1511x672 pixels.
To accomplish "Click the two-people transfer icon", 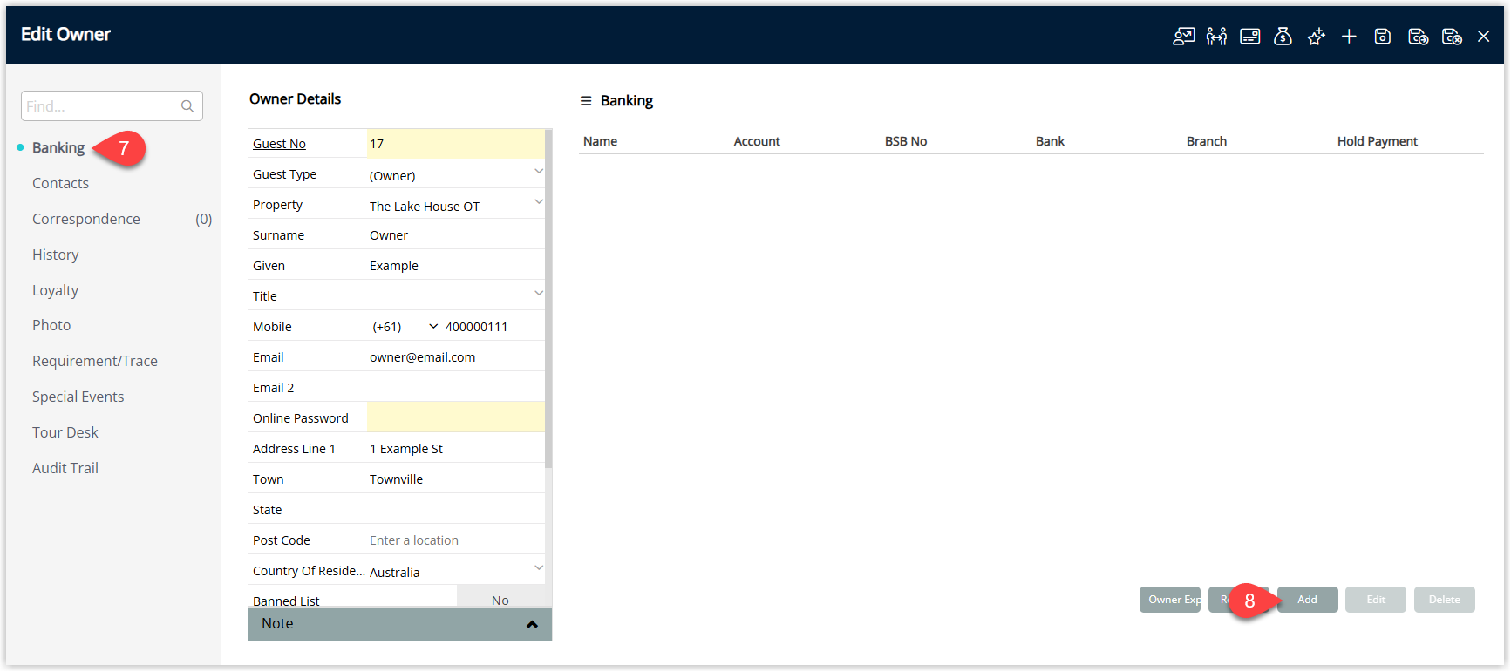I will point(1216,37).
